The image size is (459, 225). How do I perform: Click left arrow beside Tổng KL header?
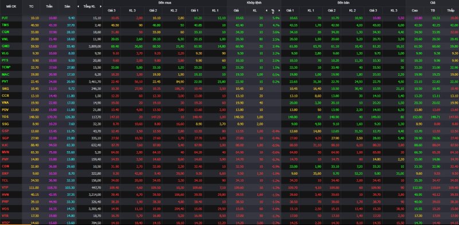78,6
